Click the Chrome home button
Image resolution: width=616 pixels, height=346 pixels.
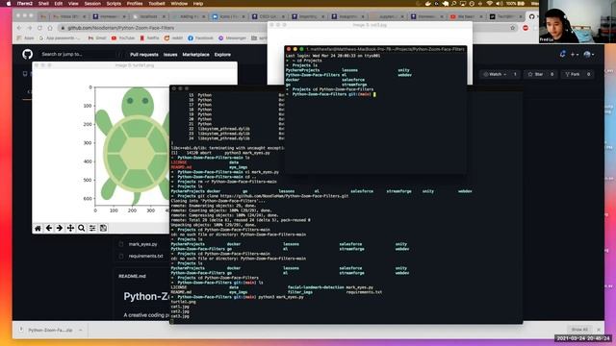pos(50,28)
